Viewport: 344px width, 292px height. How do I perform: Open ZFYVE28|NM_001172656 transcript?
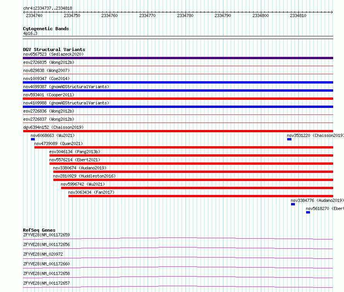tap(46, 244)
